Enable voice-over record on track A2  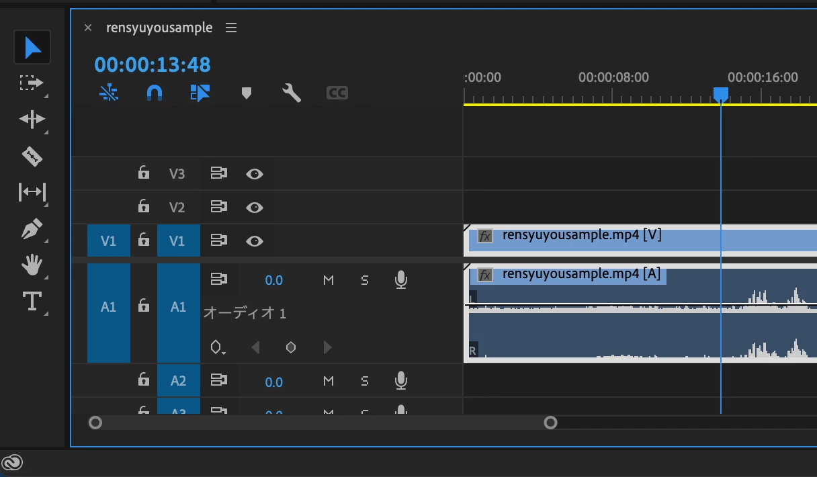[401, 381]
